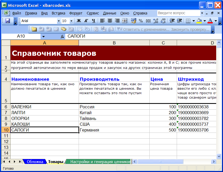This screenshot has height=172, width=223.
Task: Toggle italic formatting (К)
Action: point(86,21)
